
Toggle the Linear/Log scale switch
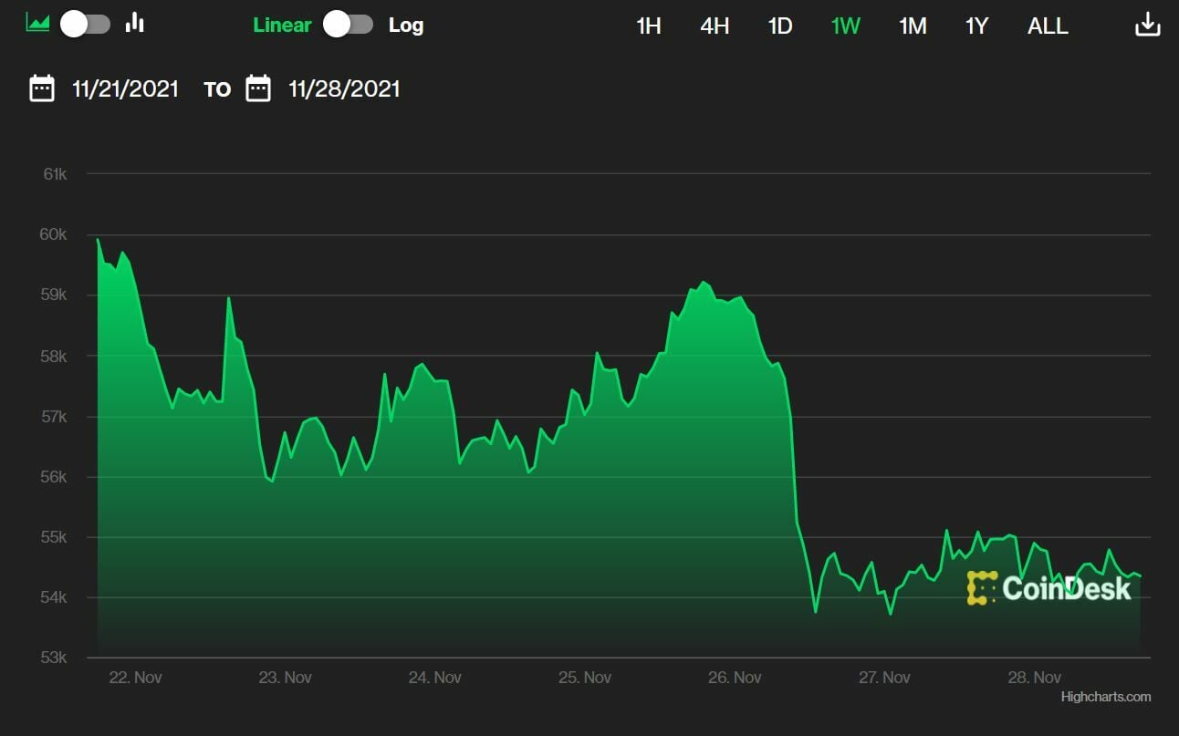tap(349, 25)
